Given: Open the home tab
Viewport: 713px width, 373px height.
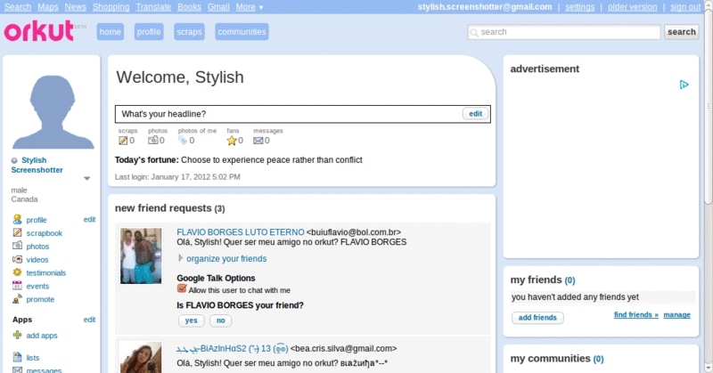Looking at the screenshot, I should click(x=110, y=32).
